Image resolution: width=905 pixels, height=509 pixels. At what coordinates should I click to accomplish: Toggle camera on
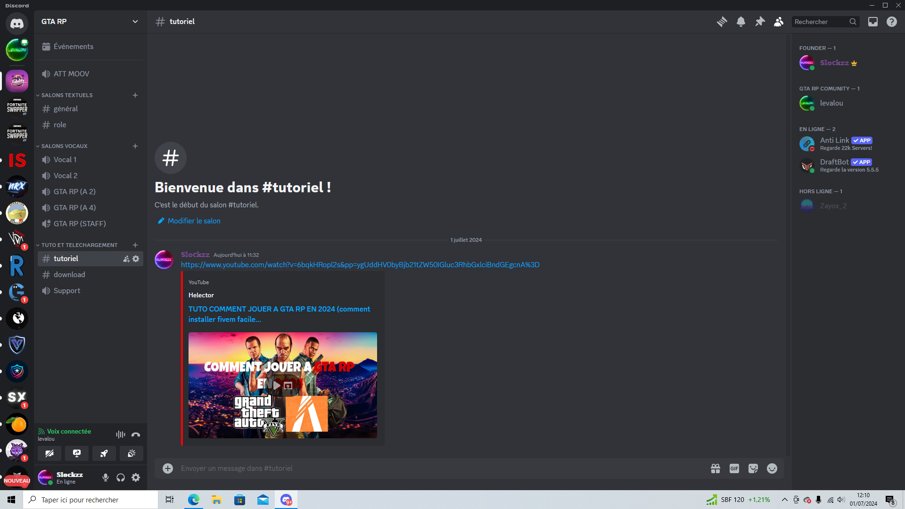49,453
